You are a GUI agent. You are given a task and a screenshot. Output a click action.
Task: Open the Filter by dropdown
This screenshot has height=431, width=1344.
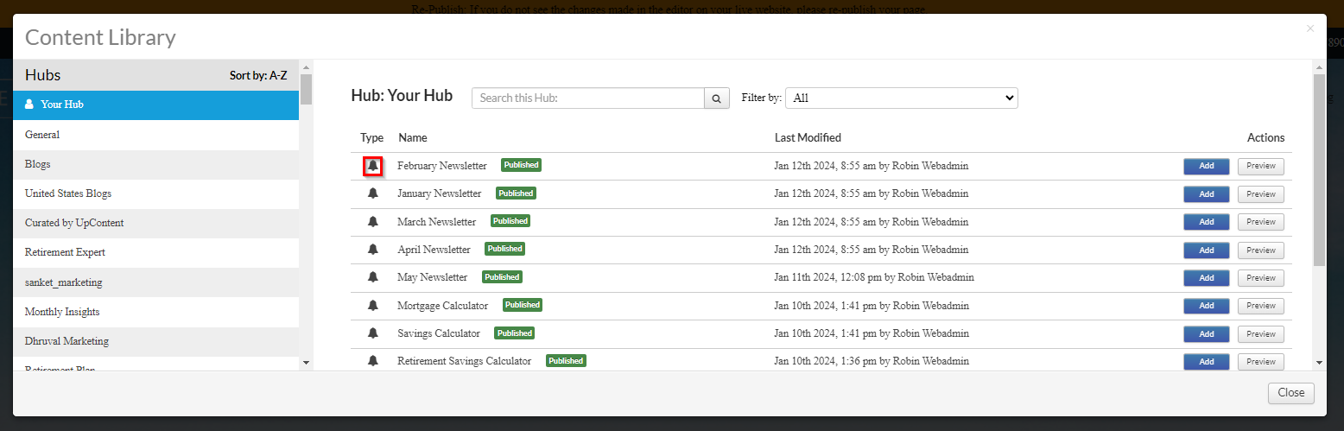[902, 98]
